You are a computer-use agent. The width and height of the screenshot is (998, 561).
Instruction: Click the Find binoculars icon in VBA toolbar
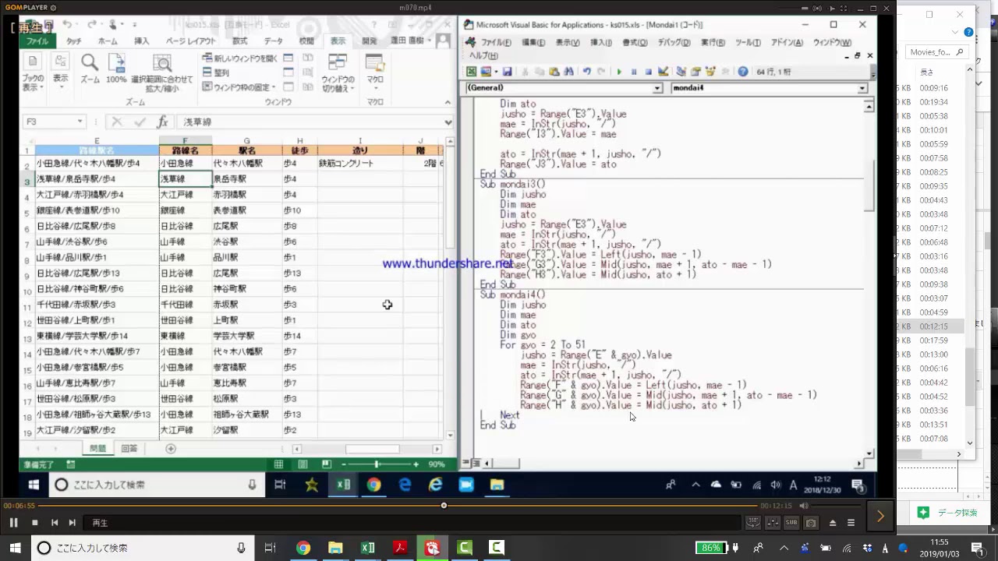568,72
